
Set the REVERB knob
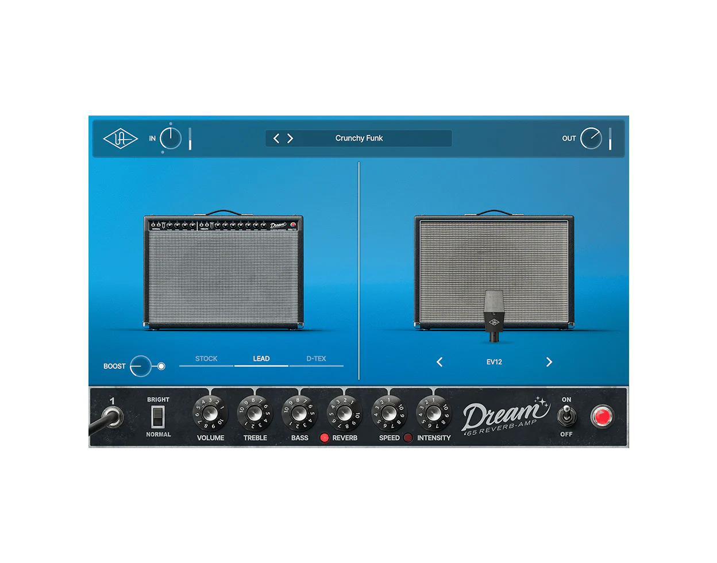pyautogui.click(x=345, y=413)
